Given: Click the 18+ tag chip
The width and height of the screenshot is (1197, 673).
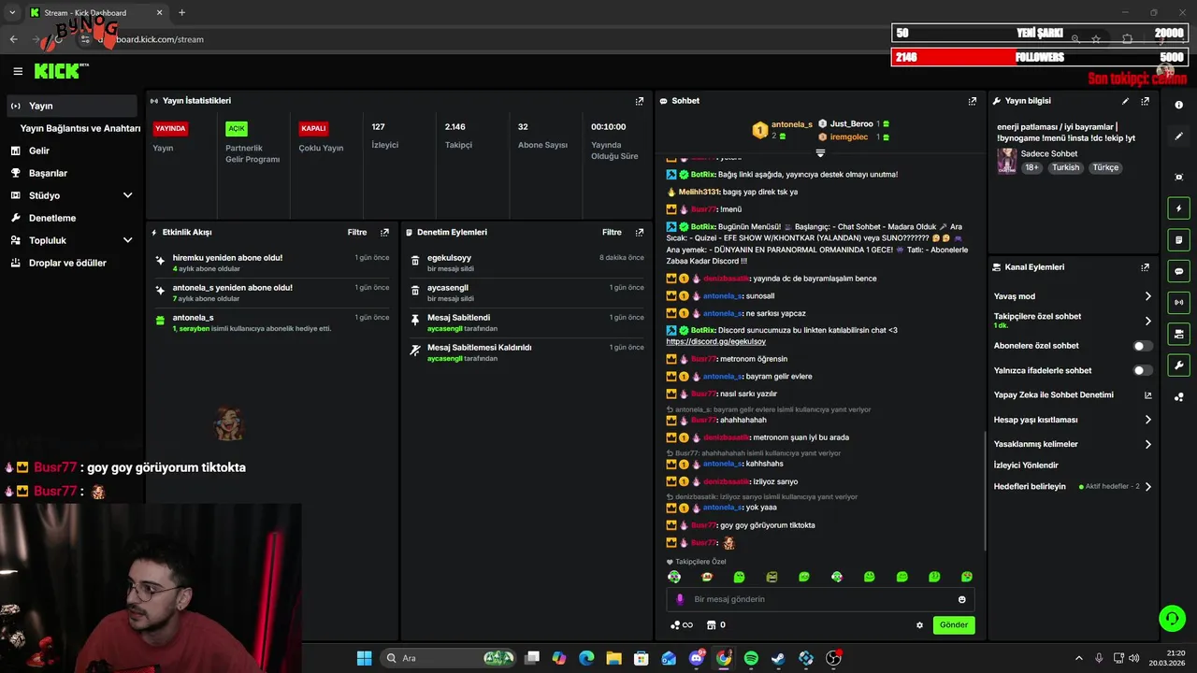Looking at the screenshot, I should tap(1031, 167).
